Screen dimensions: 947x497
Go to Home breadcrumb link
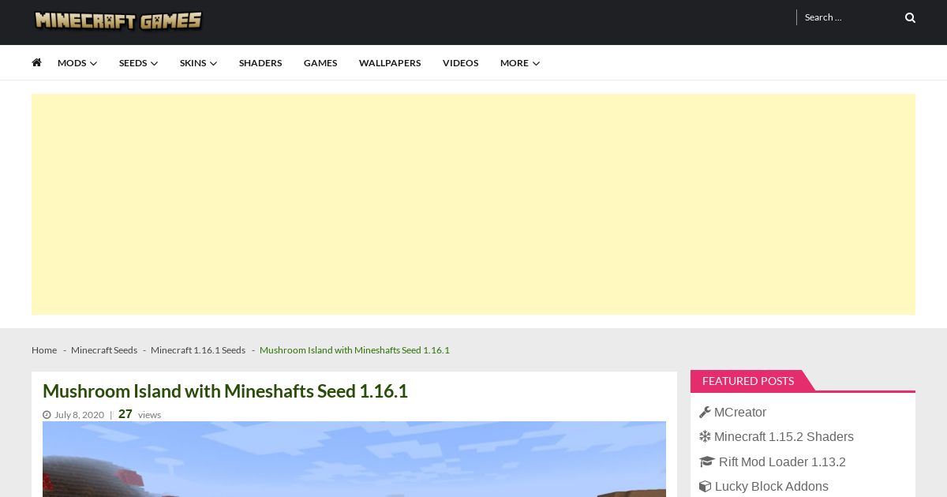pos(44,350)
